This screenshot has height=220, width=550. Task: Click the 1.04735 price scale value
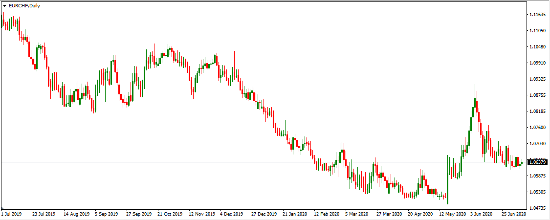[x=538, y=208]
